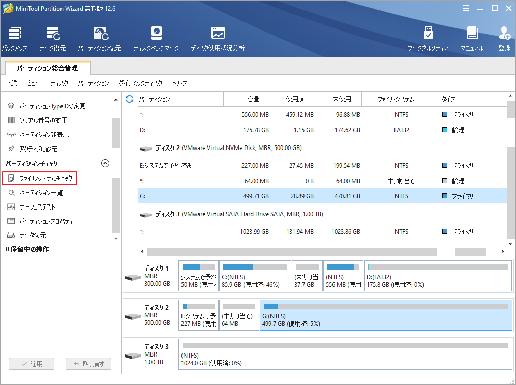Image resolution: width=516 pixels, height=385 pixels.
Task: Click the ディスク 3 header row in list
Action: [322, 214]
